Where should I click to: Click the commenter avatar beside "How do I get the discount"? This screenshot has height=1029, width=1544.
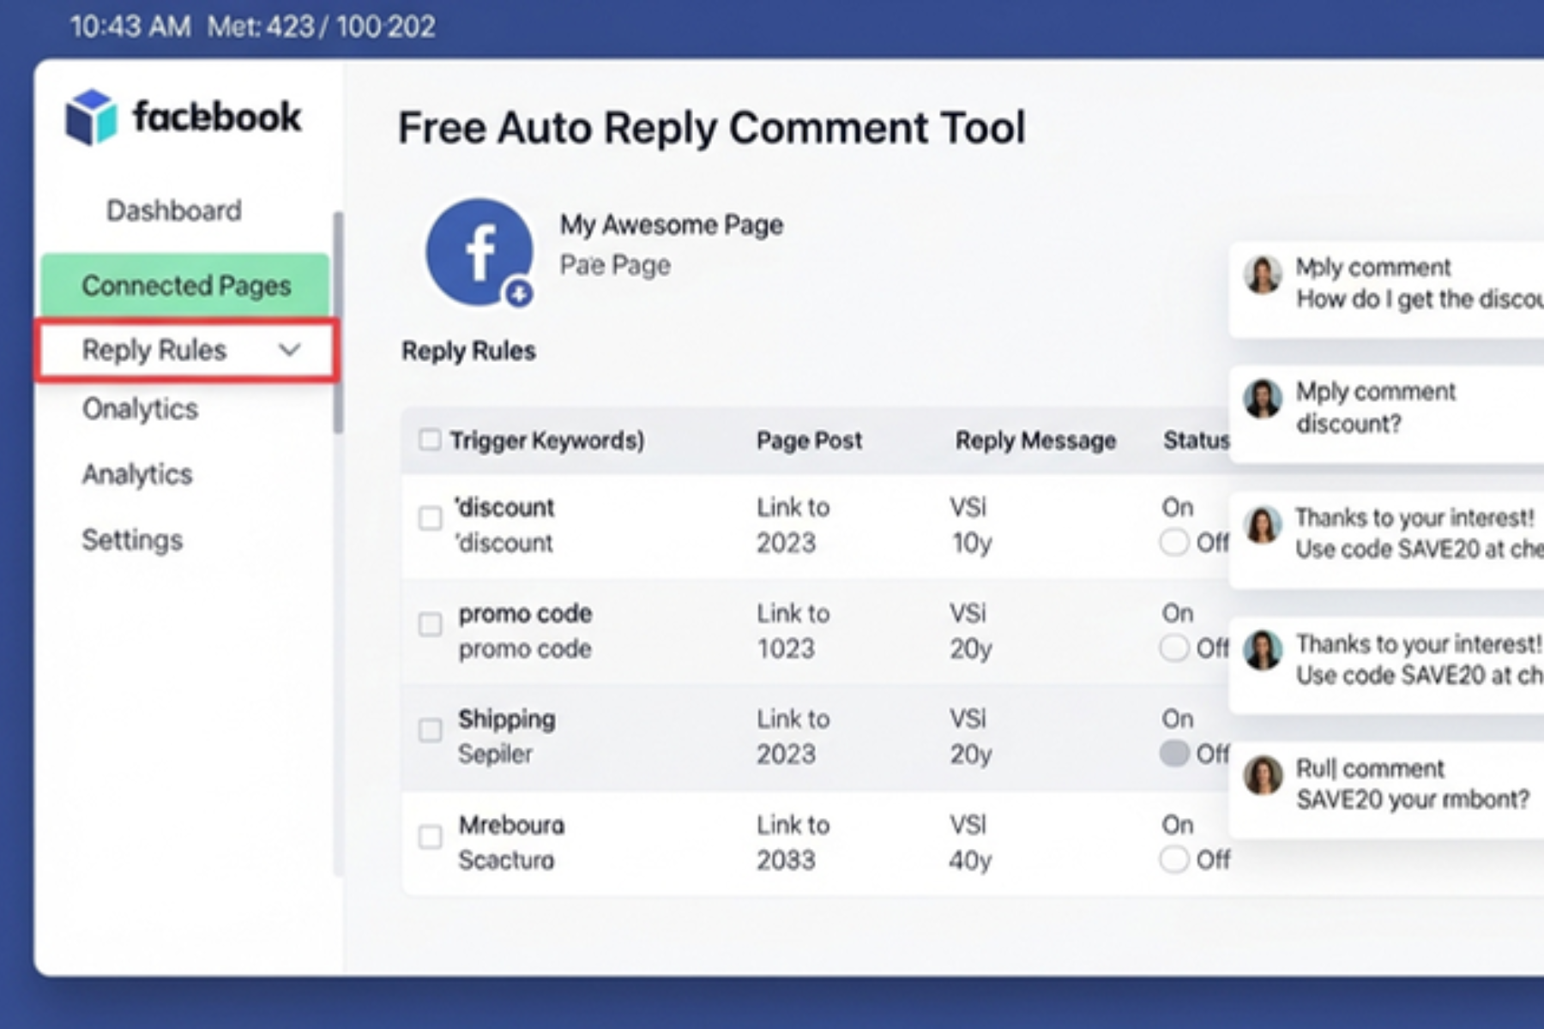[1263, 276]
